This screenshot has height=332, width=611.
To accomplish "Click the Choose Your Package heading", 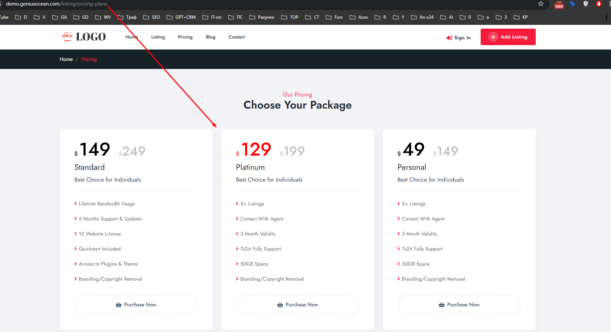I will [297, 105].
